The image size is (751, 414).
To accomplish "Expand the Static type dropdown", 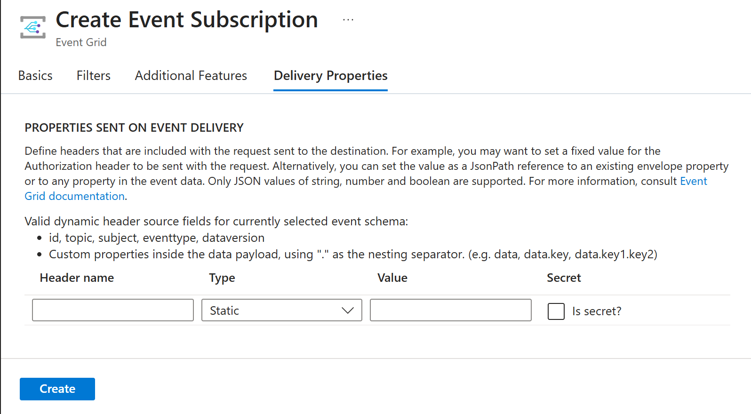I will pyautogui.click(x=282, y=310).
